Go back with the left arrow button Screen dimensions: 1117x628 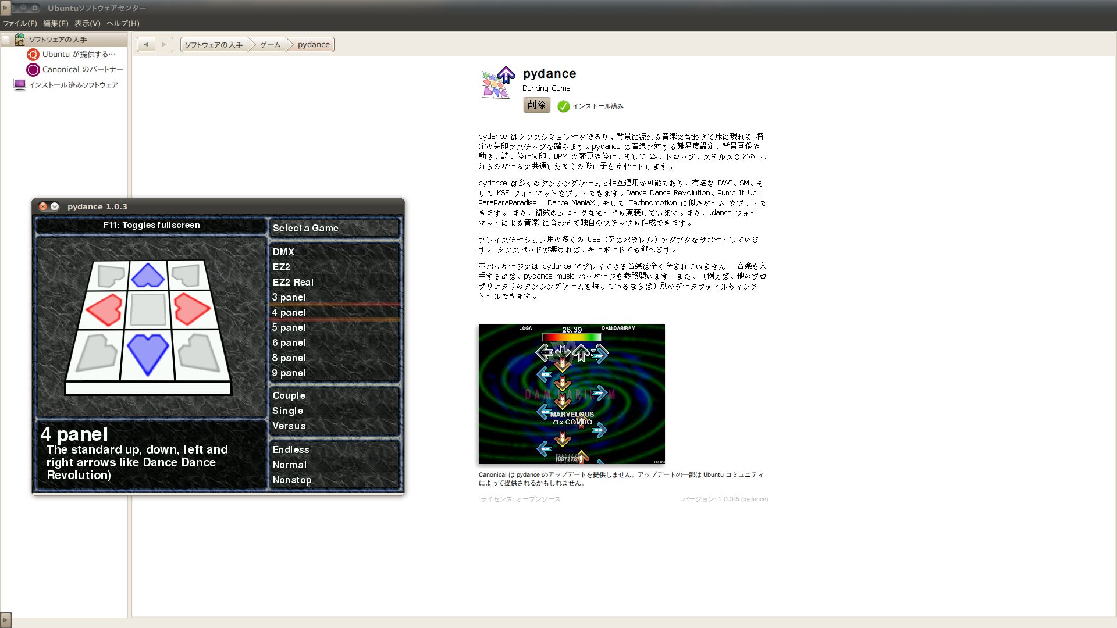(x=146, y=45)
